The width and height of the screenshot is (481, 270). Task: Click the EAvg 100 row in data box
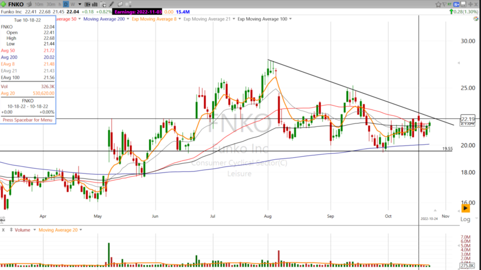(28, 77)
